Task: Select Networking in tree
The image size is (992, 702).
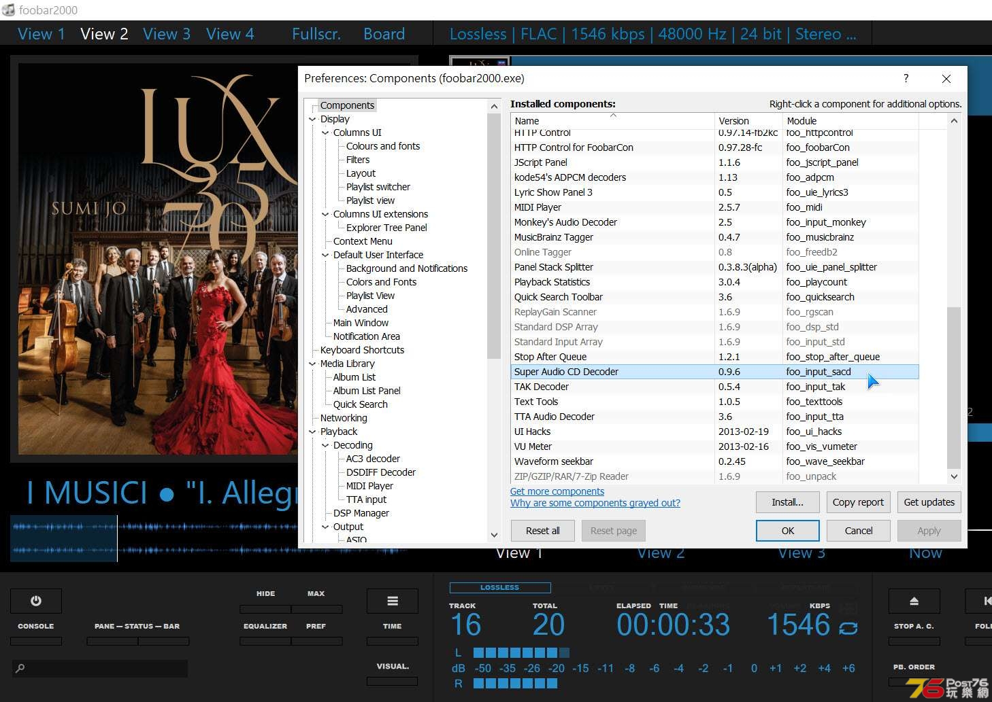Action: pos(344,418)
